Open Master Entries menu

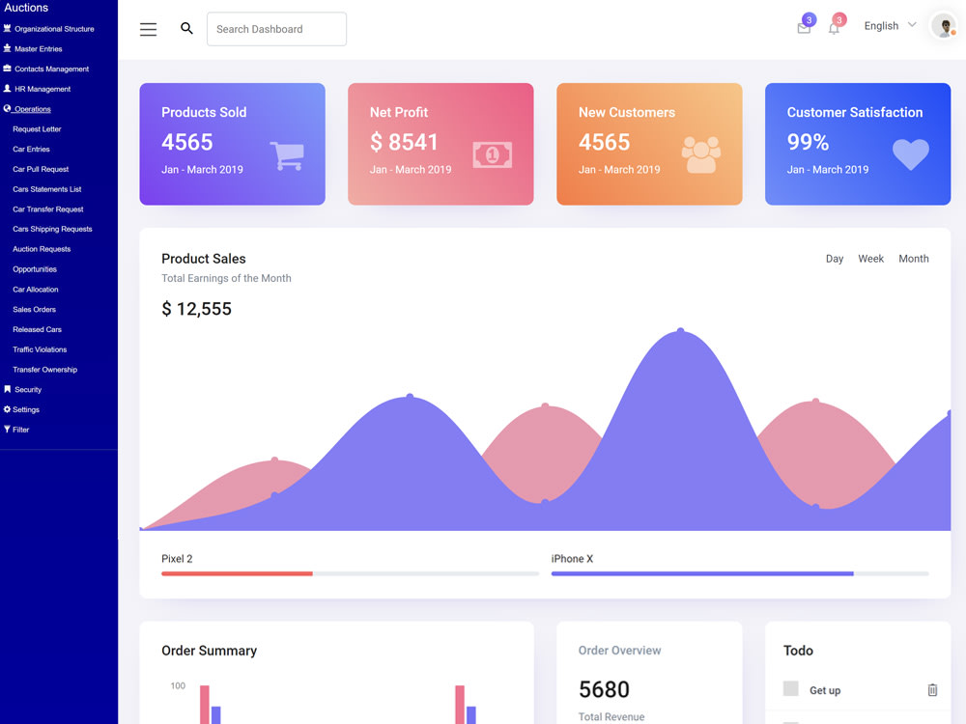39,48
